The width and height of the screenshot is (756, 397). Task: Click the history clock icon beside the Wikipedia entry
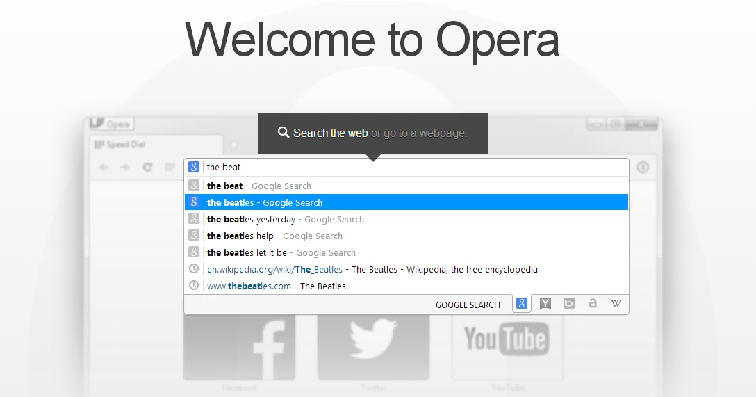coord(193,268)
